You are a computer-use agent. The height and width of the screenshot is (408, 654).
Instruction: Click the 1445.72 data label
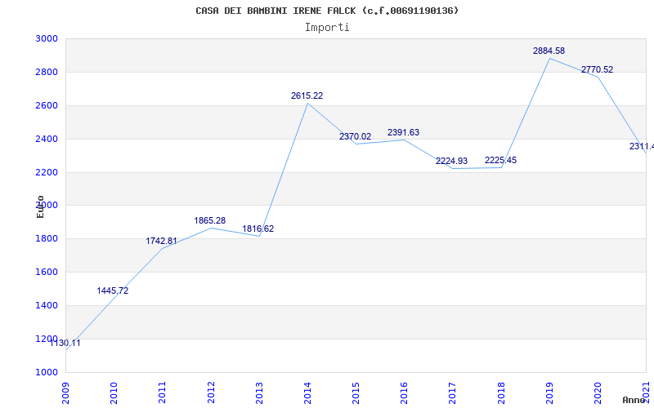[x=113, y=290]
